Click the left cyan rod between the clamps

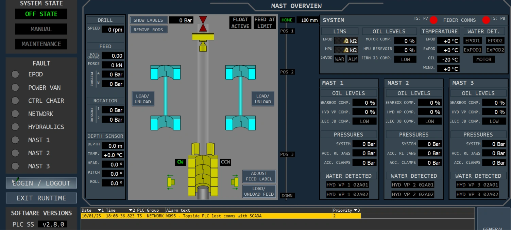pos(166,96)
